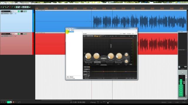Open the Help menu in Pro-C 2
The height and width of the screenshot is (105, 188).
133,36
